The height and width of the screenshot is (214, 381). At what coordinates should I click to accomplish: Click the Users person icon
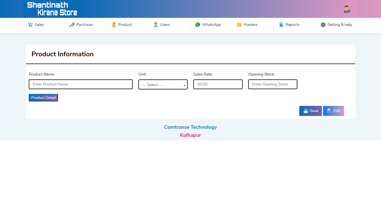pos(156,25)
